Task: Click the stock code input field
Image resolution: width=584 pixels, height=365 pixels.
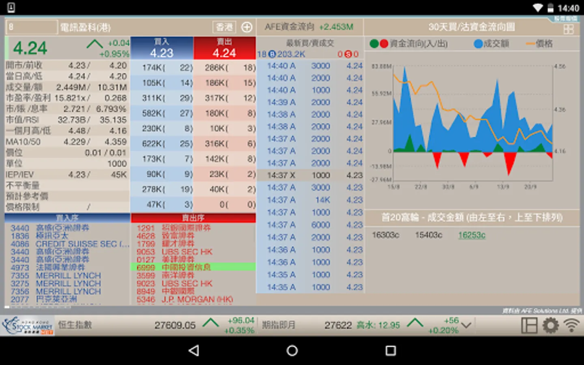Action: tap(32, 27)
